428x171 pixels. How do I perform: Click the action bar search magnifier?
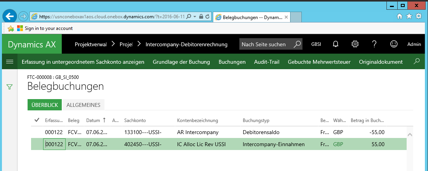coord(417,61)
